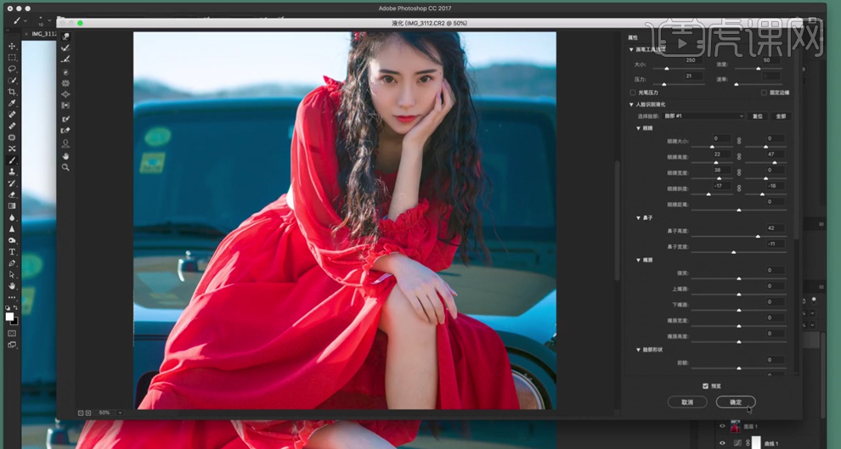Screen dimensions: 841x449
Task: Click the 确定 OK button
Action: pyautogui.click(x=736, y=401)
